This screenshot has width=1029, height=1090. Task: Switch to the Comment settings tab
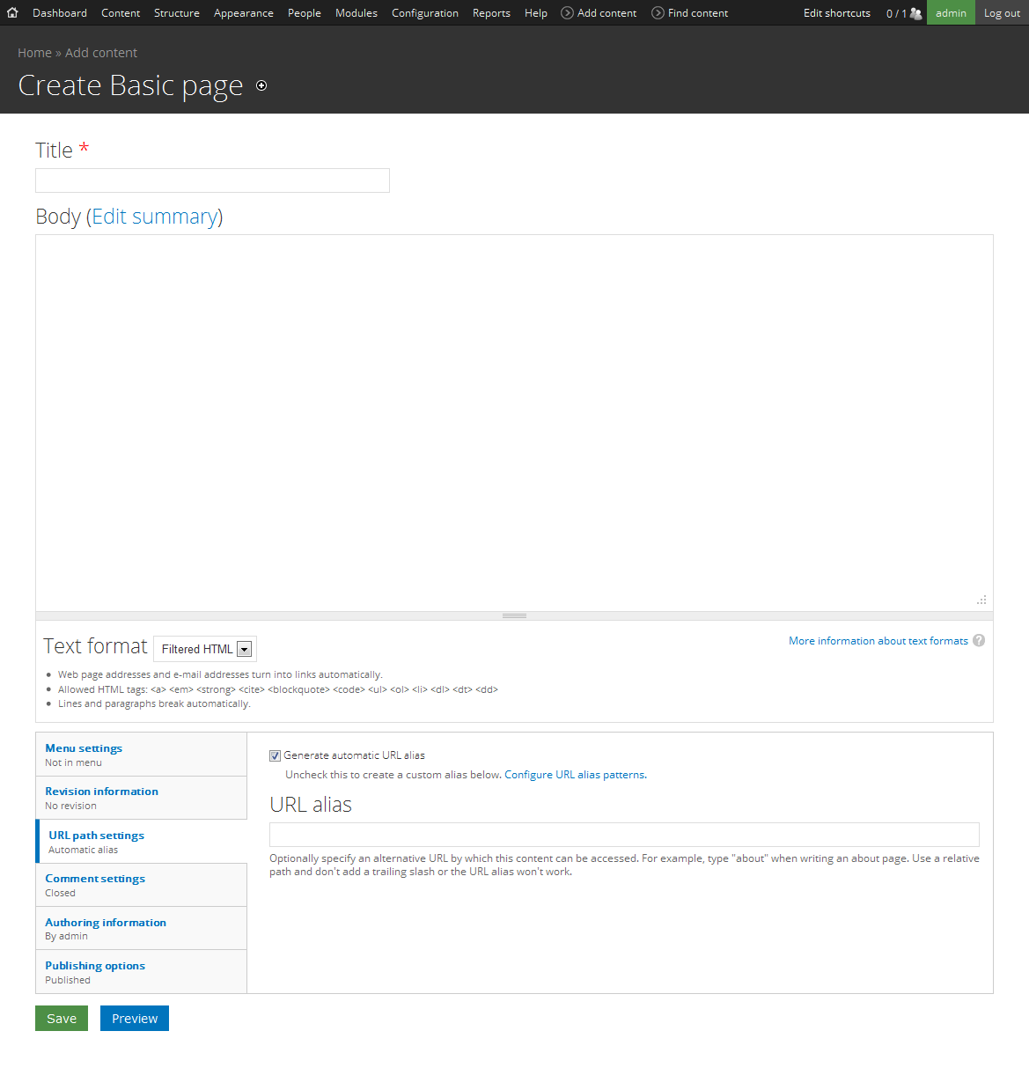pos(94,878)
